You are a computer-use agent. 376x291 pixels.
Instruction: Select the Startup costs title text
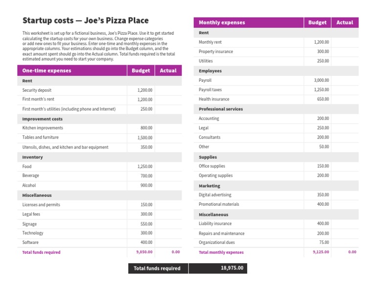click(x=86, y=21)
